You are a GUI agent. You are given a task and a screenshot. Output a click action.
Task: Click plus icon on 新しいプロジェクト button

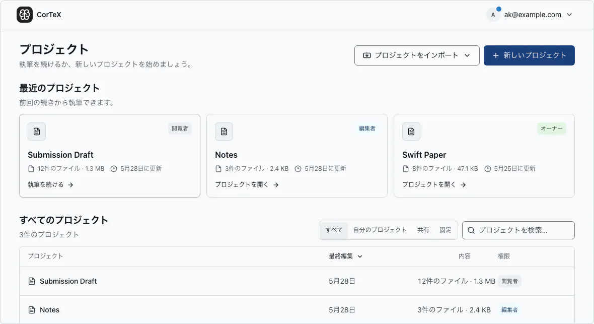point(495,55)
